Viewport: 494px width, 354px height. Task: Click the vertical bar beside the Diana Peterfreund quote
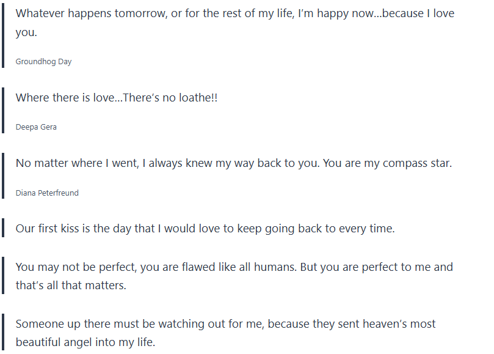4,175
